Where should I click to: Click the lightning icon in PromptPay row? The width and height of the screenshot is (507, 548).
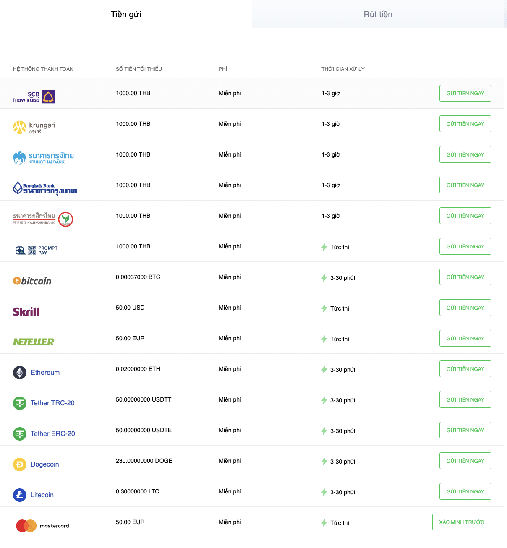[324, 247]
